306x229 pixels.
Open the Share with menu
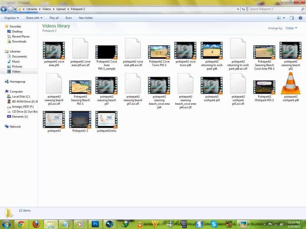click(x=34, y=18)
